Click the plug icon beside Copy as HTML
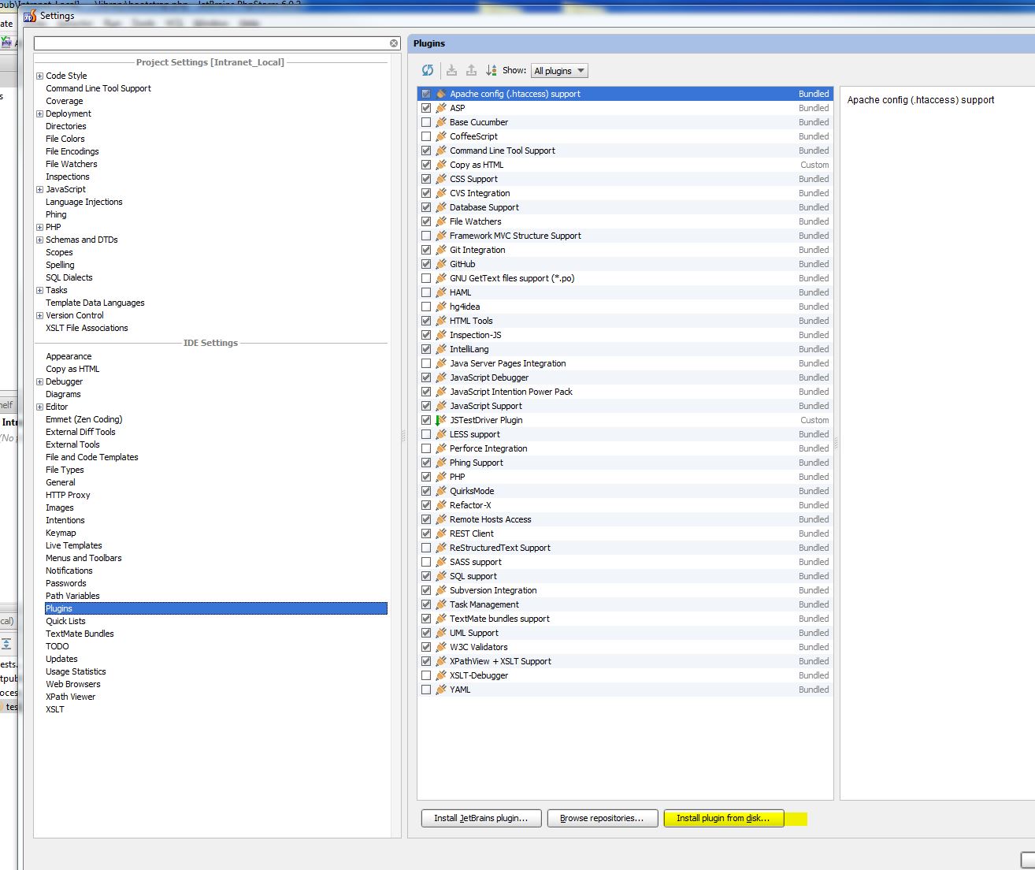The height and width of the screenshot is (870, 1035). tap(441, 165)
